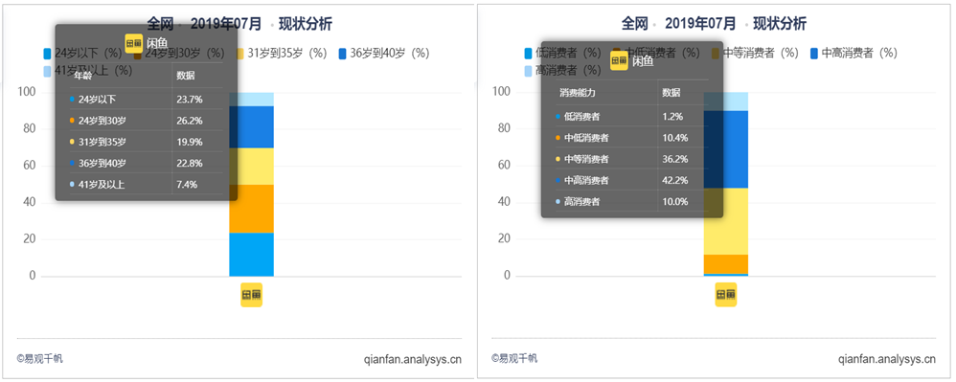Click the ©易观千帆 text under the right chart

[x=514, y=359]
